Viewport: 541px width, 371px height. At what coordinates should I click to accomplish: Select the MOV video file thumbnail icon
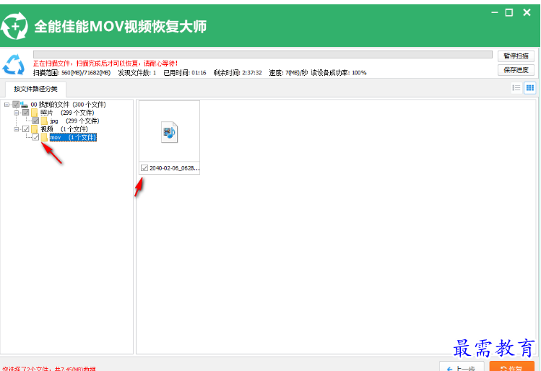(169, 132)
